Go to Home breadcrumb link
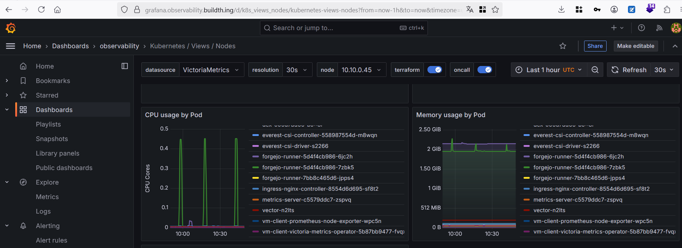This screenshot has height=248, width=682. pos(32,46)
